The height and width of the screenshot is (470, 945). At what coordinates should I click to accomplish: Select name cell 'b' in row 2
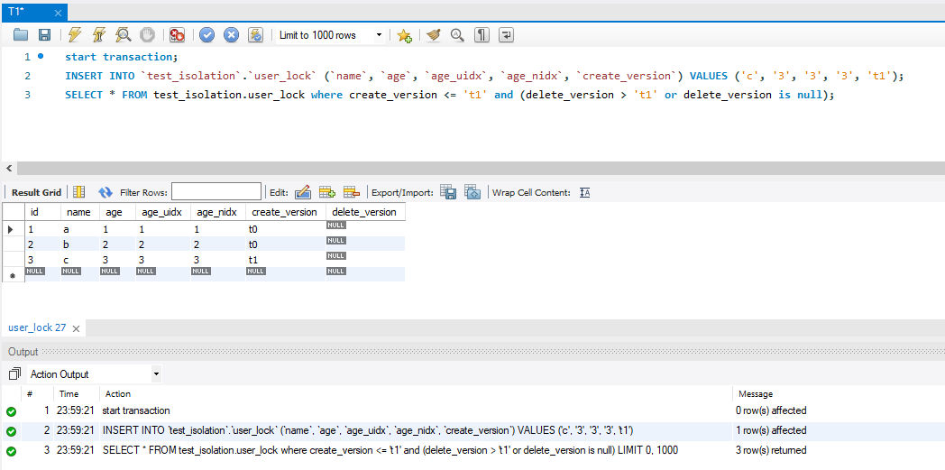point(80,244)
